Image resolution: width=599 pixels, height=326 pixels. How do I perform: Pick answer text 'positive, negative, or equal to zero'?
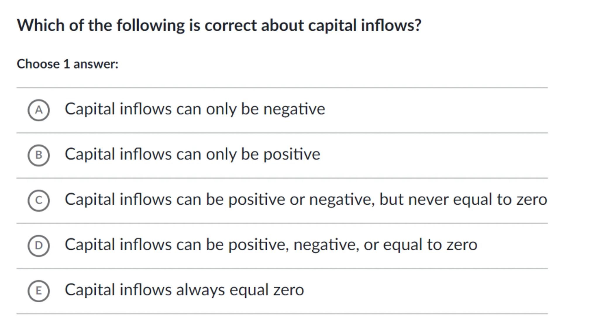pos(271,245)
